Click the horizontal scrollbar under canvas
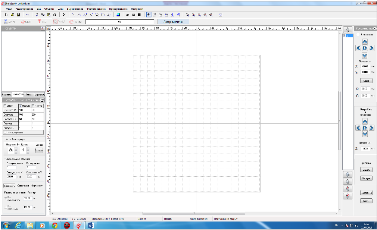 click(194, 213)
